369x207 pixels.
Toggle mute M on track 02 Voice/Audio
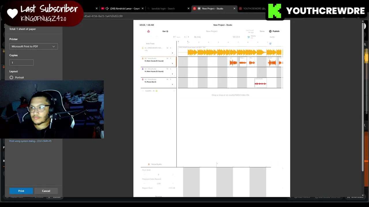tap(167, 58)
